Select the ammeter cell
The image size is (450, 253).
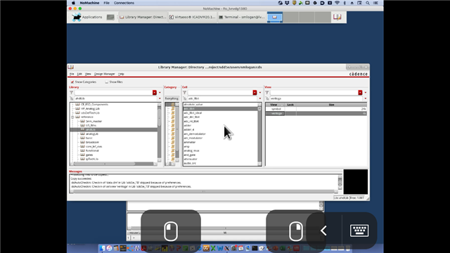point(190,142)
